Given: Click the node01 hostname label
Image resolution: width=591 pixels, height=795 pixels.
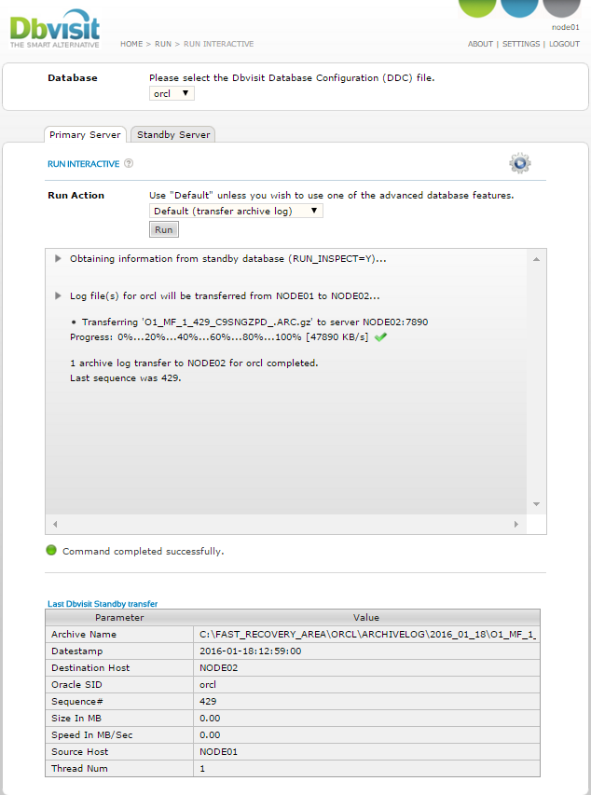Looking at the screenshot, I should (x=566, y=27).
